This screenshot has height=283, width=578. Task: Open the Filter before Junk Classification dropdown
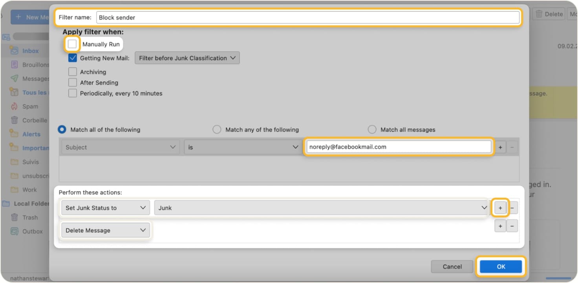pyautogui.click(x=187, y=58)
